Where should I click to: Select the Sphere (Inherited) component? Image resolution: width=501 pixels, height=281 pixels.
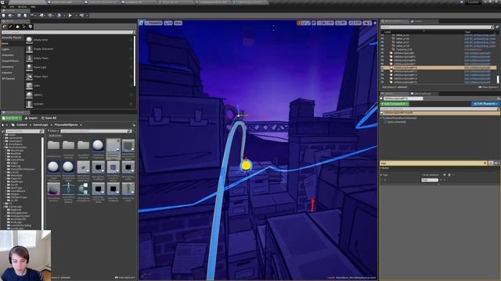coord(396,122)
